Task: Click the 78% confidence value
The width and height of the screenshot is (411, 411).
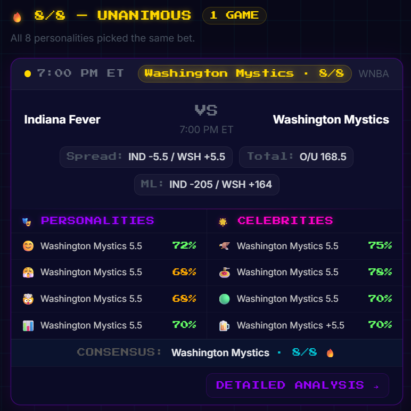Action: click(x=380, y=272)
